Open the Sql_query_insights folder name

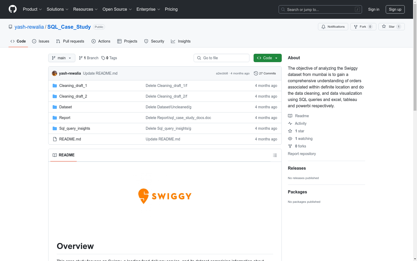point(75,128)
